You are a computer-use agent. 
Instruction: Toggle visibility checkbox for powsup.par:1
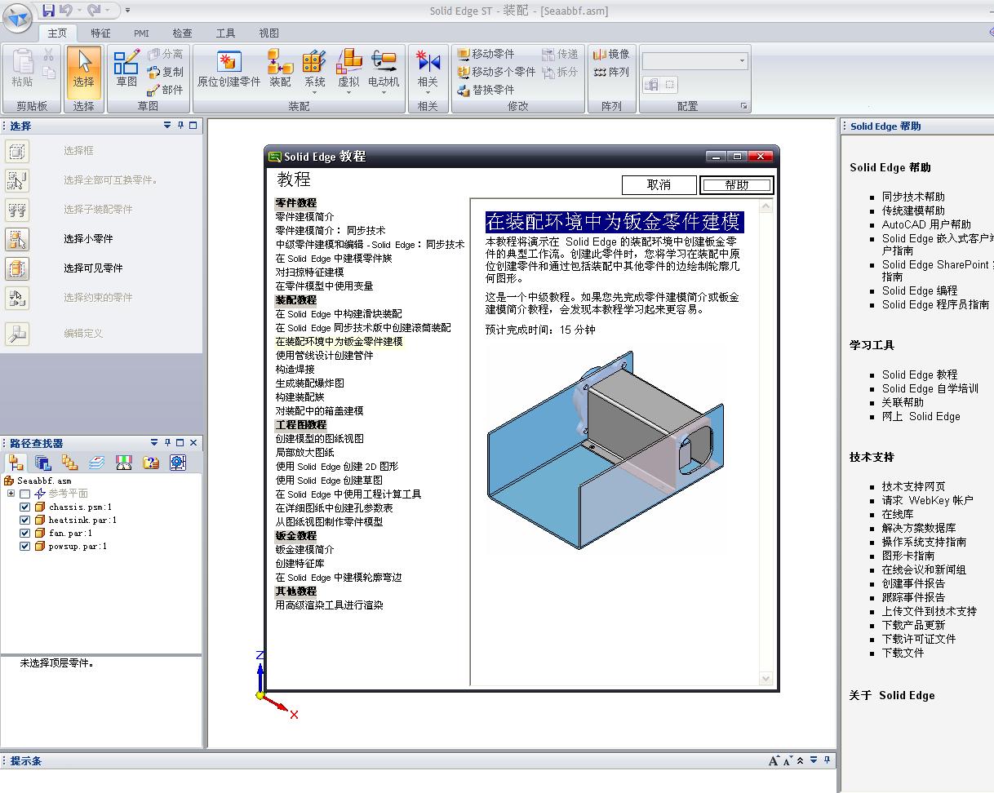(x=25, y=546)
